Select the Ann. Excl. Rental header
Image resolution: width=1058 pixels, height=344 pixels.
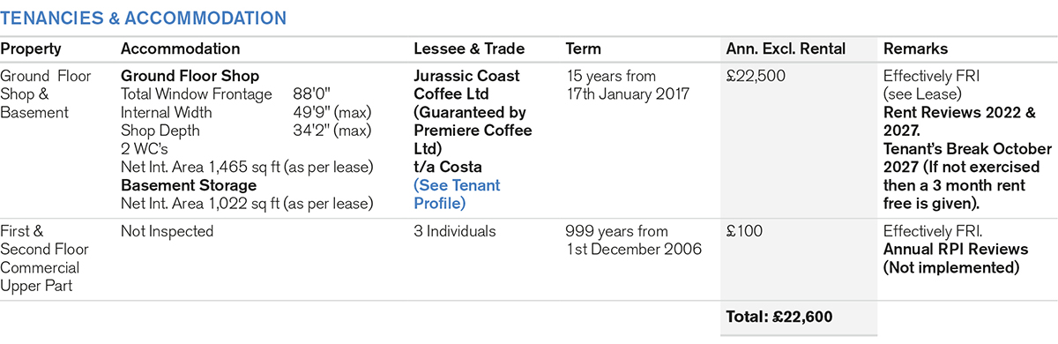(x=786, y=49)
